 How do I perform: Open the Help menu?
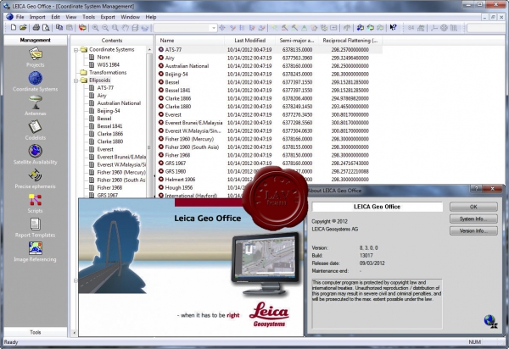coord(151,17)
